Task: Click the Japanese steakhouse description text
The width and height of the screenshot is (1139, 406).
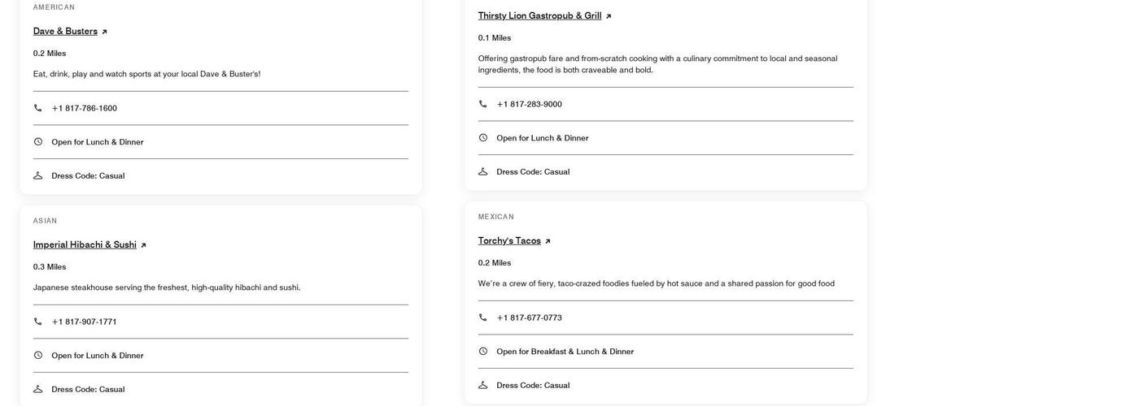Action: 167,287
